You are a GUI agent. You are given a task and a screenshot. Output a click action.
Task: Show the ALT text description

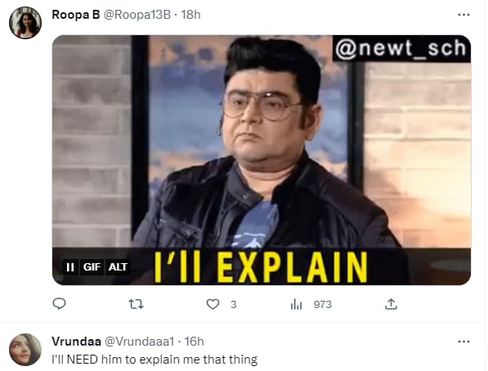(118, 267)
